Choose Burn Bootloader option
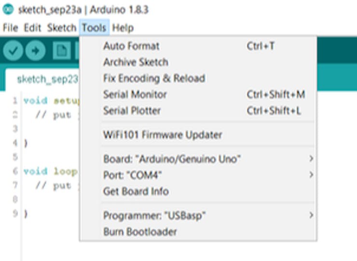Viewport: 357px width, 261px height. pyautogui.click(x=198, y=232)
